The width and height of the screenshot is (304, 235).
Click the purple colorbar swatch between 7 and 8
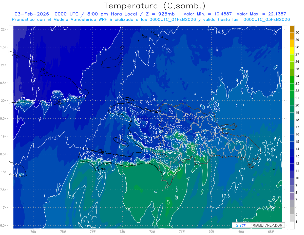tap(292, 196)
